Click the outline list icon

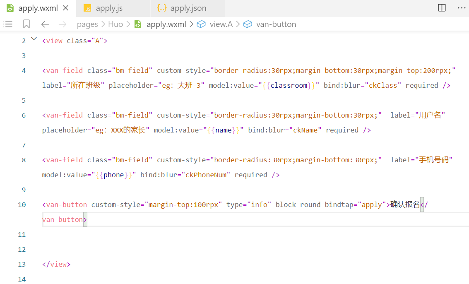coord(8,24)
